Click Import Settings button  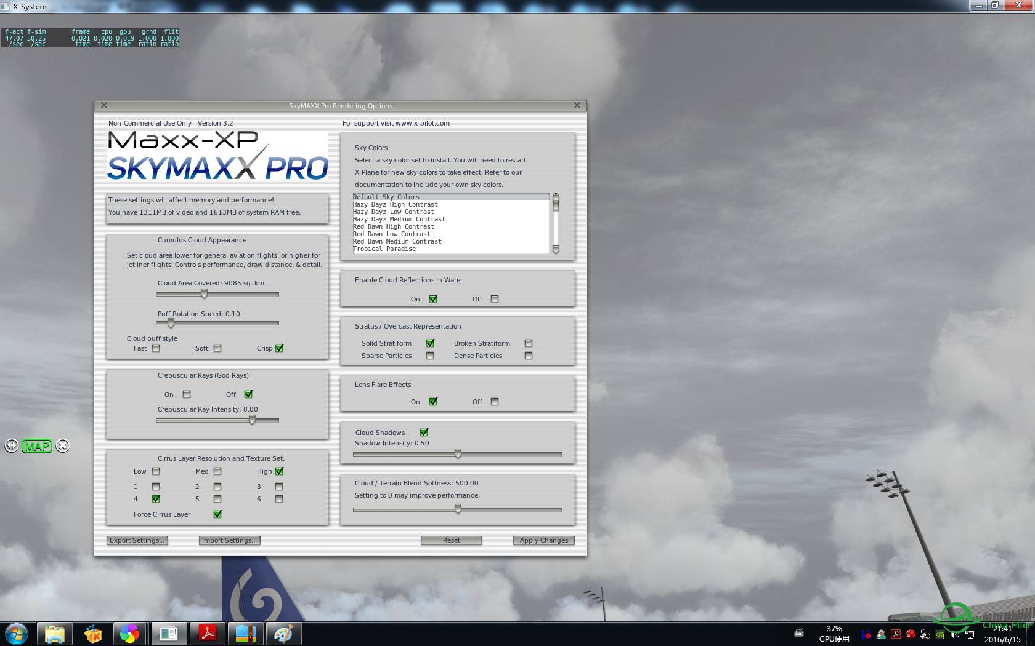pyautogui.click(x=230, y=540)
